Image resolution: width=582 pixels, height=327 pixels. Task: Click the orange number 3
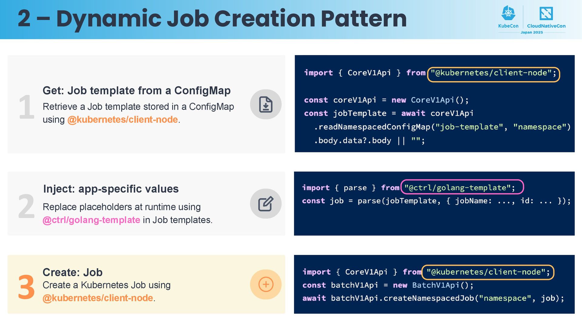[x=26, y=287]
